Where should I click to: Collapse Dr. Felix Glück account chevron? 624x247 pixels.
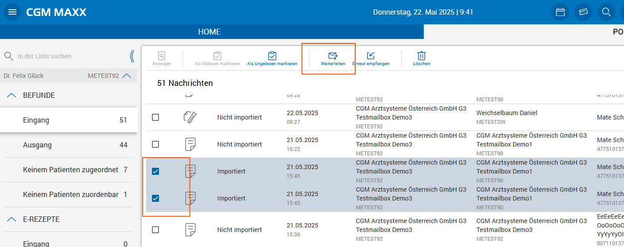pos(127,76)
